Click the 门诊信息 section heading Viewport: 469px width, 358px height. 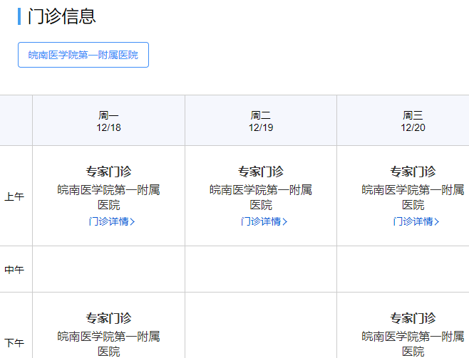pyautogui.click(x=61, y=16)
